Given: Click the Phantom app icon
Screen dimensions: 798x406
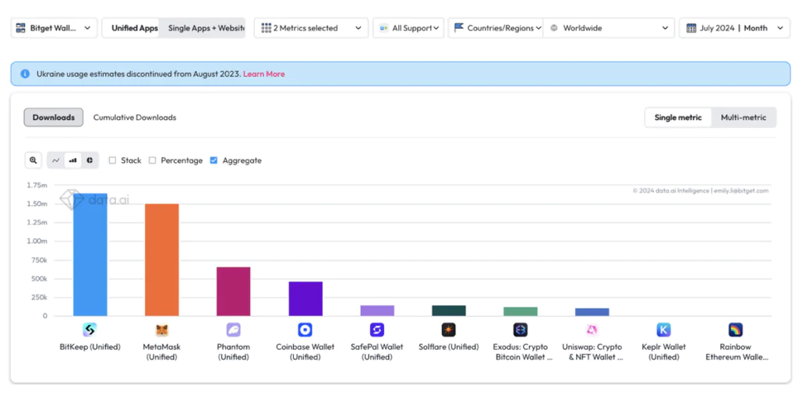Looking at the screenshot, I should [x=234, y=330].
